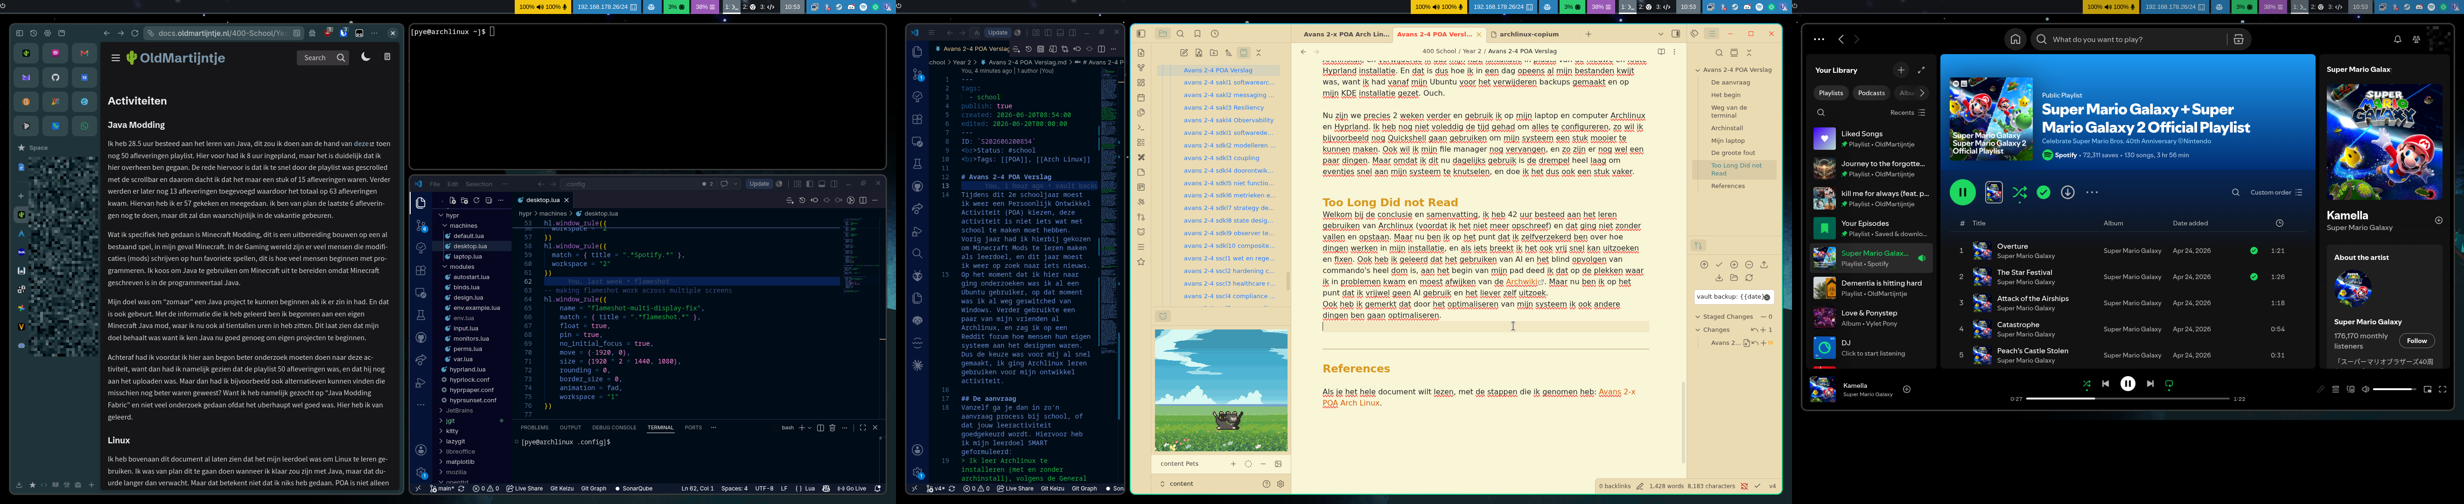Jump to De grote fout in Obsidian outline
This screenshot has height=504, width=2464.
pos(1733,152)
